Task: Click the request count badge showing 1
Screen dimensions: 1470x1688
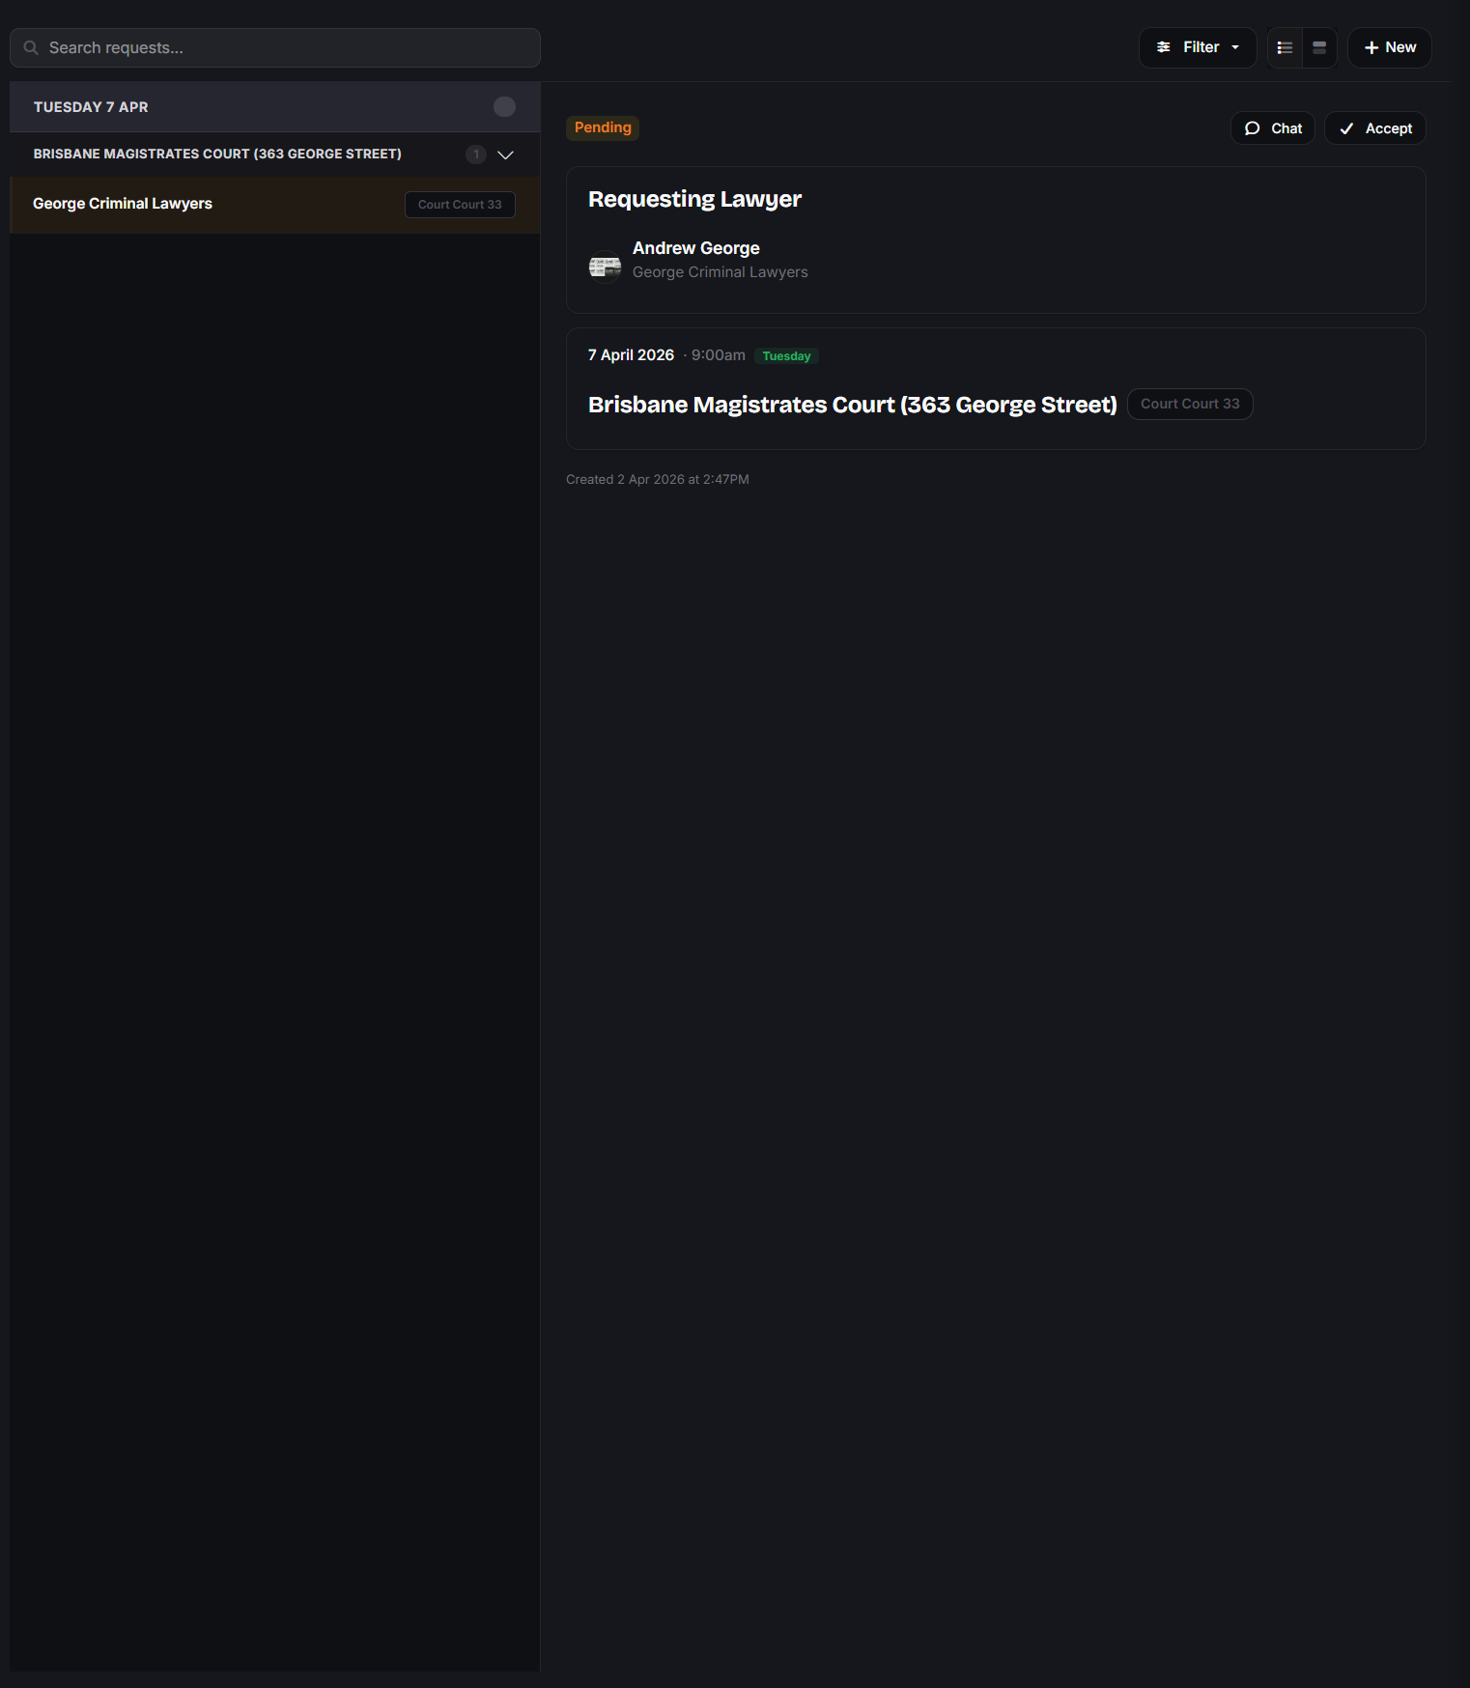Action: click(476, 155)
